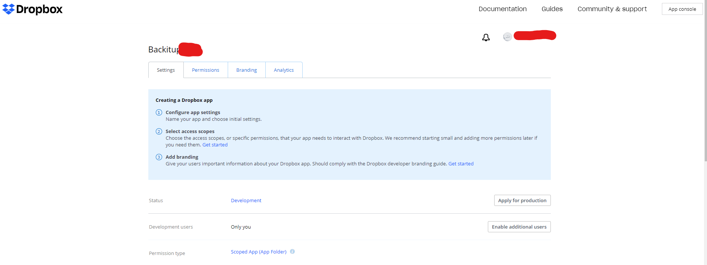Click the step 1 circle icon

[159, 113]
